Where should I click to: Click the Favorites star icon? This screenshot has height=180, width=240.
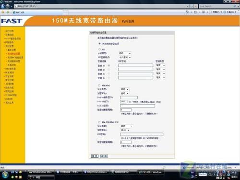point(3,12)
